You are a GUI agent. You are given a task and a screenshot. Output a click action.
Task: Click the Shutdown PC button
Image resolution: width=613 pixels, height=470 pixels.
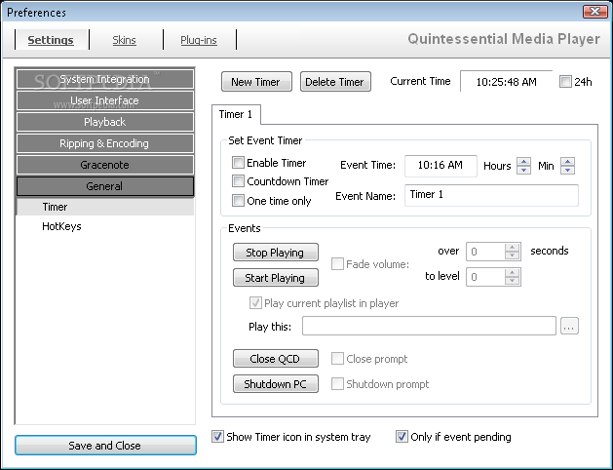[276, 384]
